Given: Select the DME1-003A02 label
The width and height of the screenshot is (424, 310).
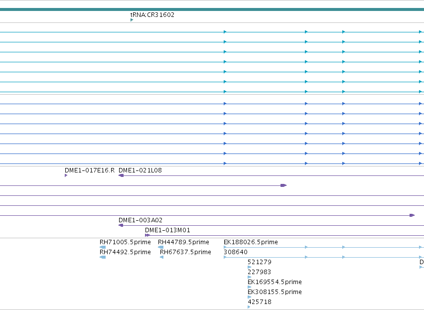Looking at the screenshot, I should (141, 220).
